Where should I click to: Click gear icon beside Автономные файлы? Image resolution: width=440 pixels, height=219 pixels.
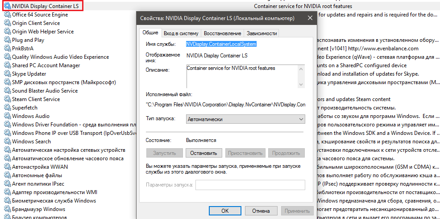tap(7, 175)
